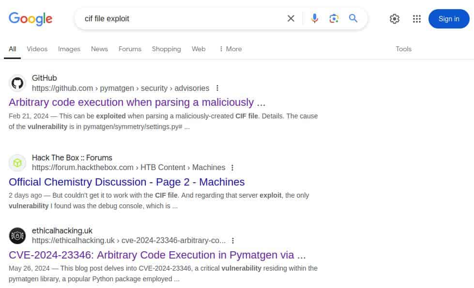This screenshot has height=288, width=474.
Task: Switch to the Forums tab
Action: tap(130, 49)
